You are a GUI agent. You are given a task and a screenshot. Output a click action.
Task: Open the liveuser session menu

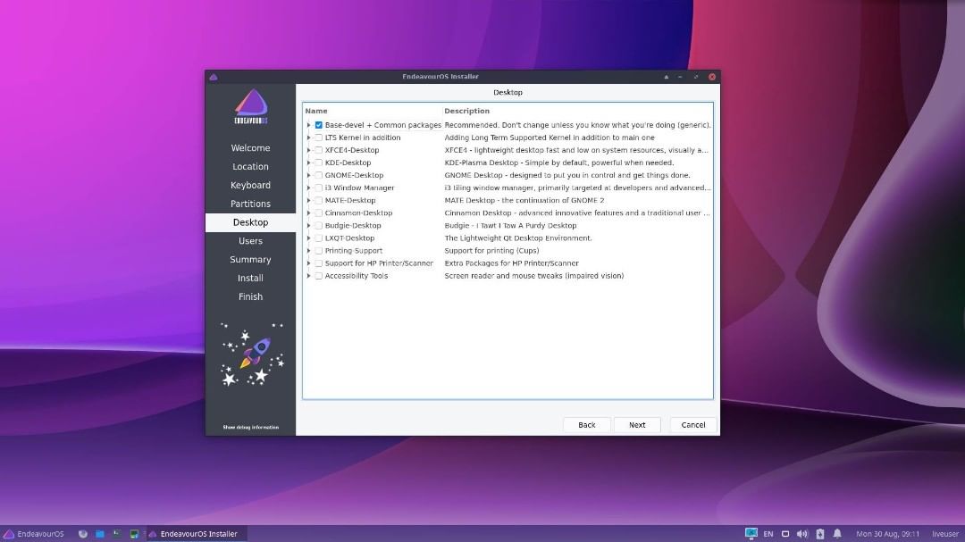click(x=945, y=534)
